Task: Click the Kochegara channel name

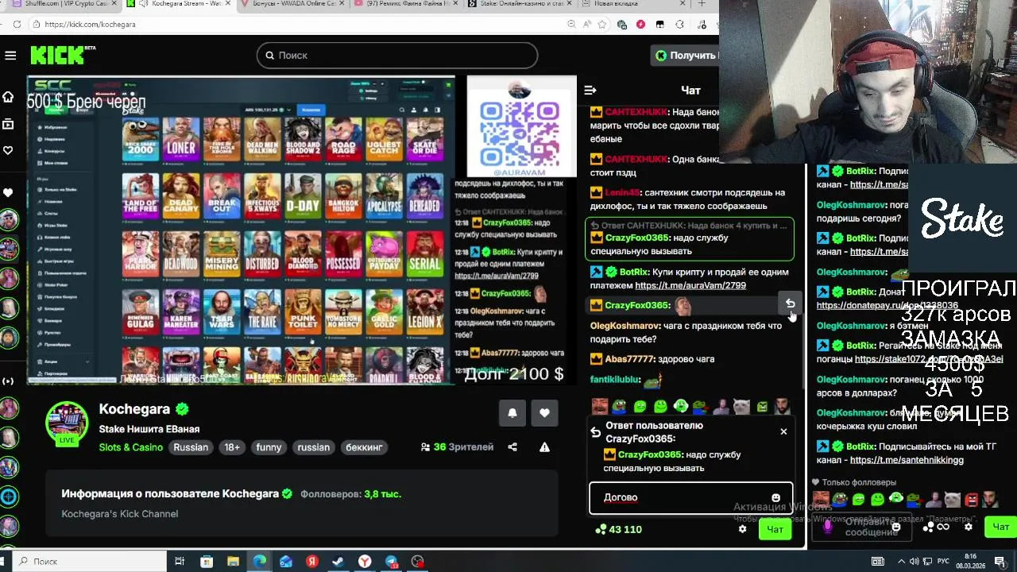Action: click(134, 409)
